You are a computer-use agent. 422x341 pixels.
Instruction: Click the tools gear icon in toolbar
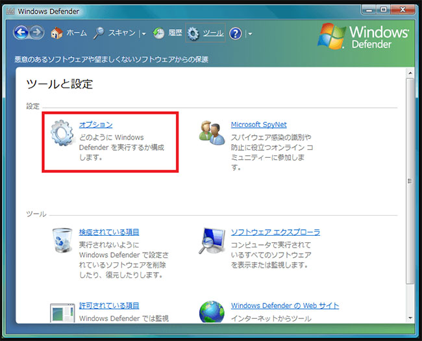193,34
